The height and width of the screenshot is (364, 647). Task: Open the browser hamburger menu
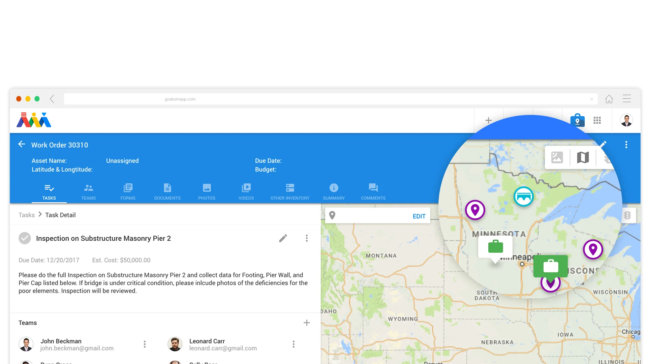pos(627,98)
